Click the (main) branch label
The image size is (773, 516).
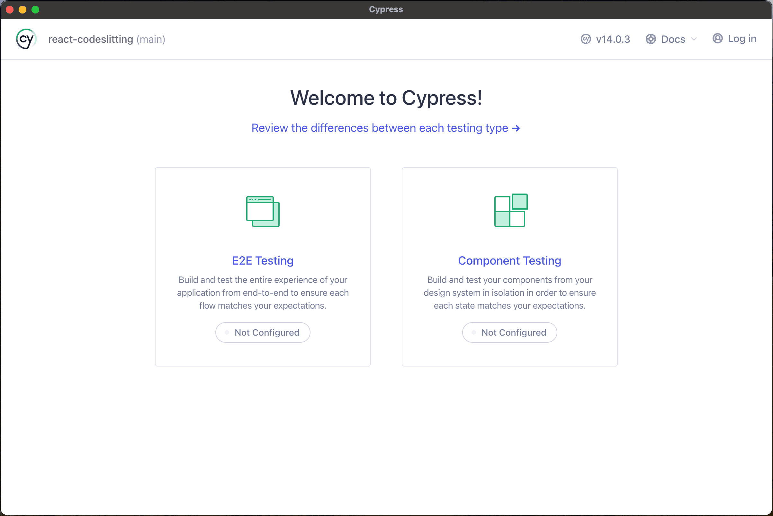pyautogui.click(x=151, y=39)
